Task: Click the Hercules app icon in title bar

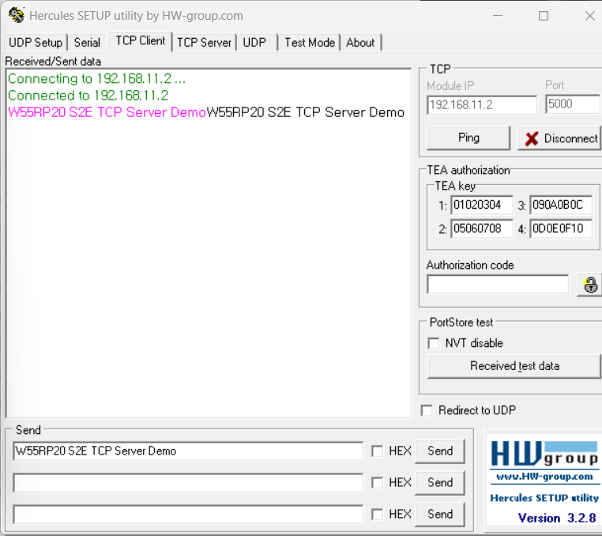Action: click(16, 16)
